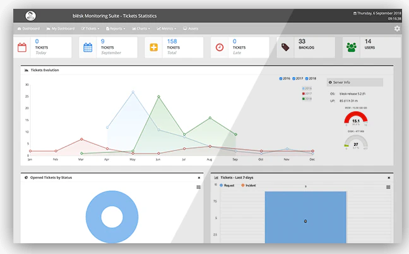Toggle the Request series legend
This screenshot has width=409, height=254.
click(x=227, y=185)
